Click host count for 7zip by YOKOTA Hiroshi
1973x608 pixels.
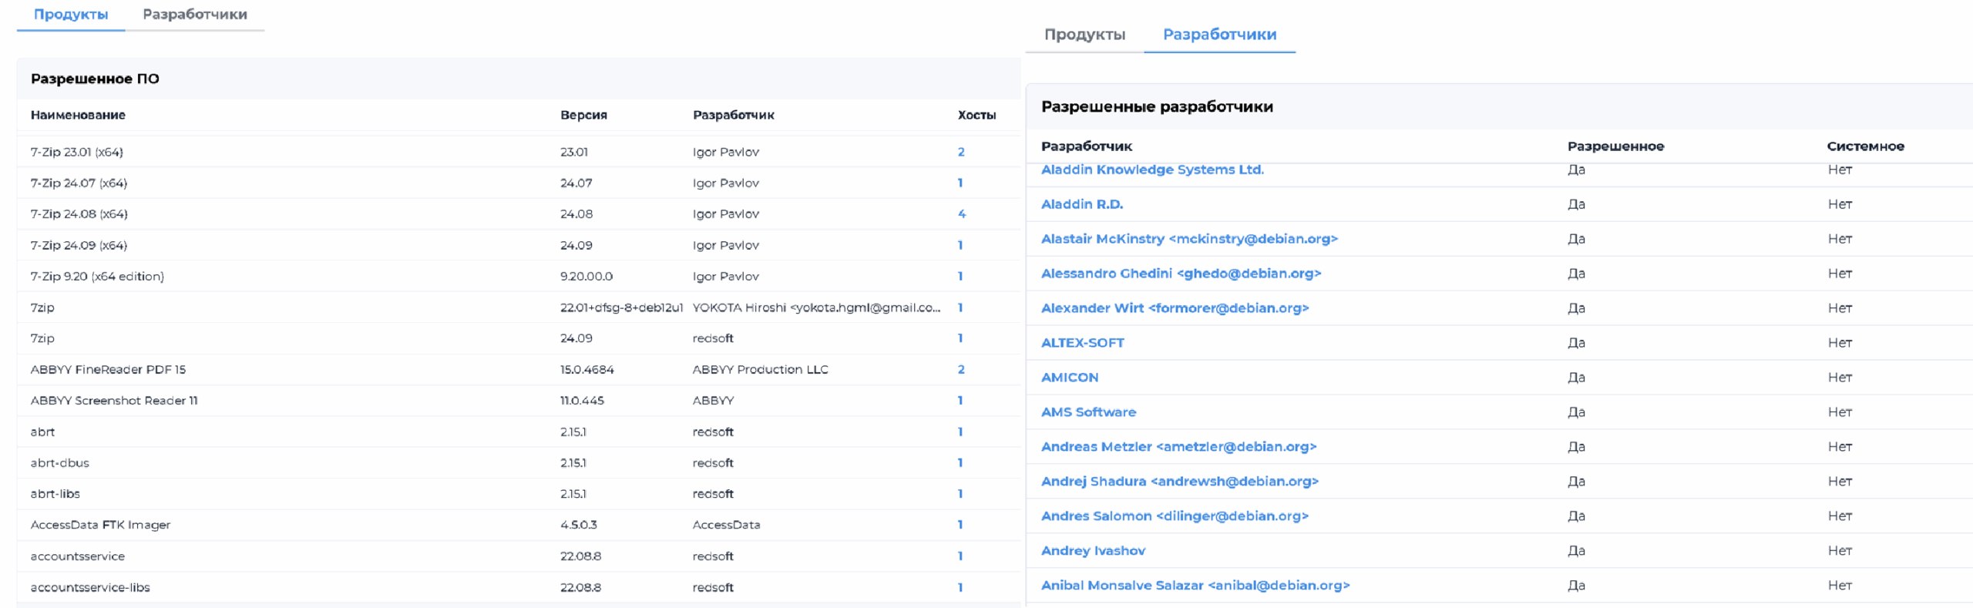(x=960, y=307)
